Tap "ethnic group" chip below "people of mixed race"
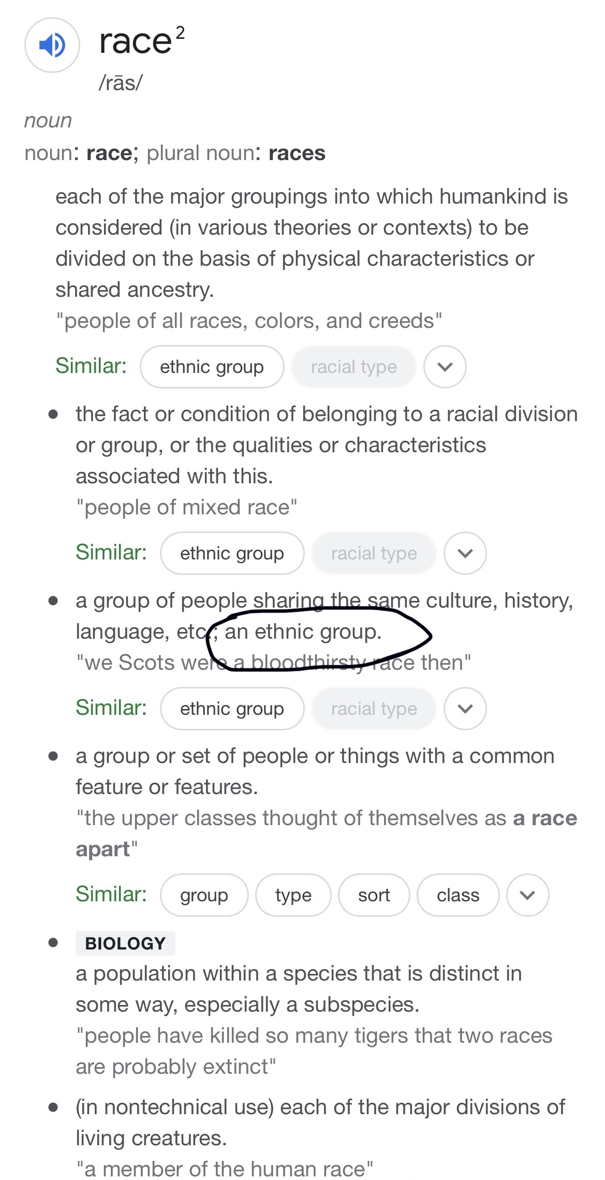This screenshot has width=605, height=1180. (x=232, y=553)
